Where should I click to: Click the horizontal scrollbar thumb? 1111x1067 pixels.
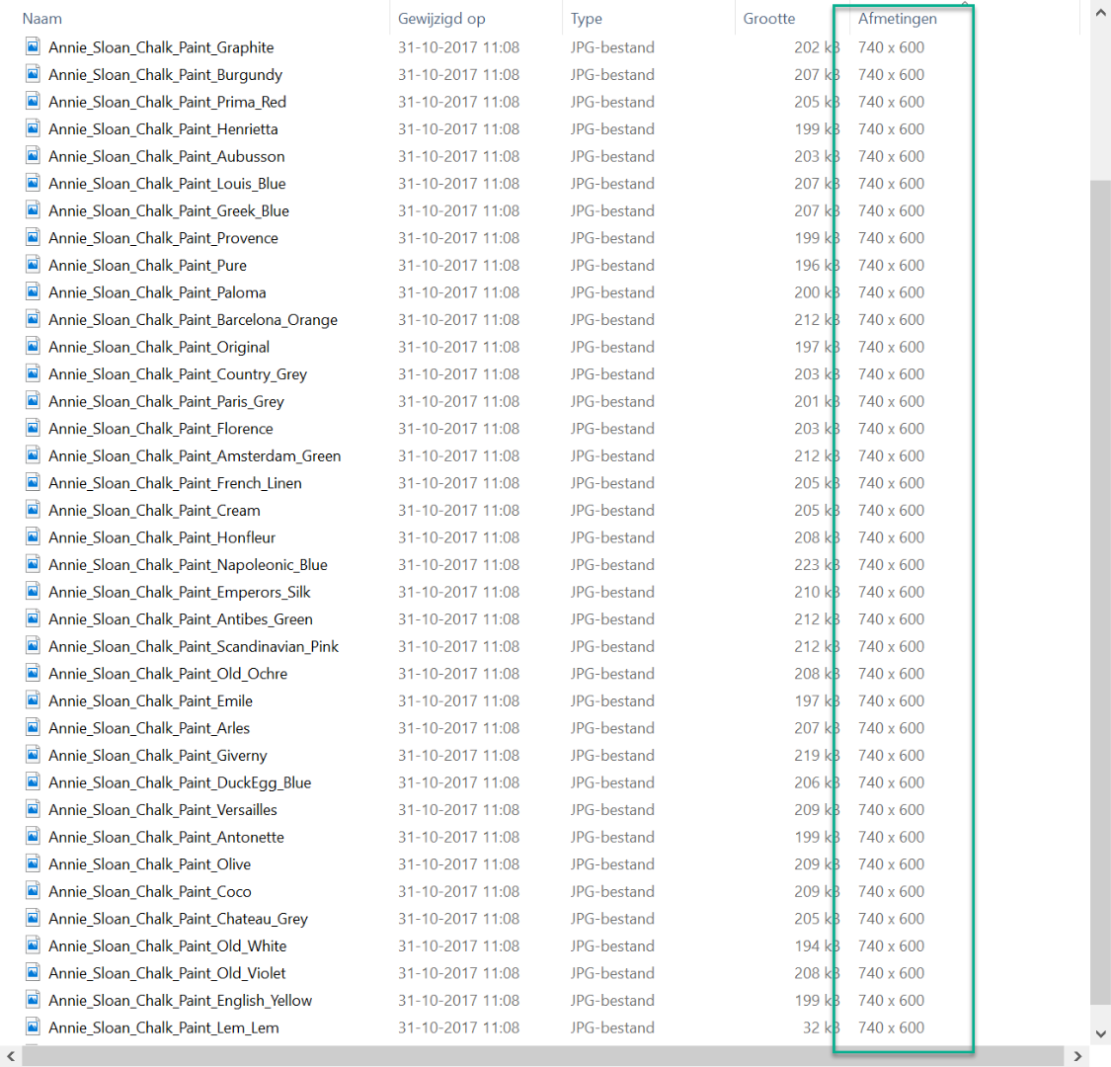click(543, 1056)
